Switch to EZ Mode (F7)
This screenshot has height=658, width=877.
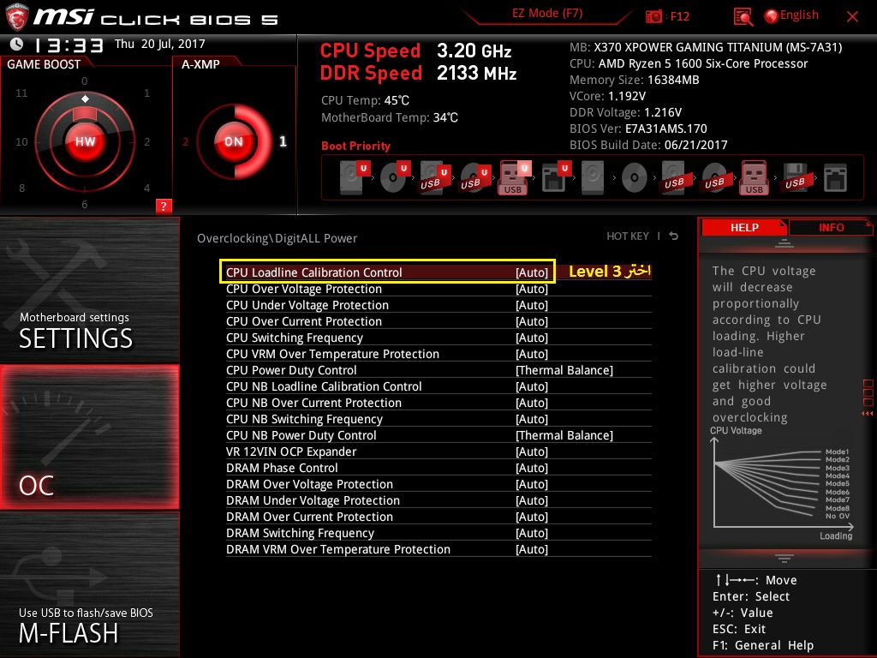point(547,14)
